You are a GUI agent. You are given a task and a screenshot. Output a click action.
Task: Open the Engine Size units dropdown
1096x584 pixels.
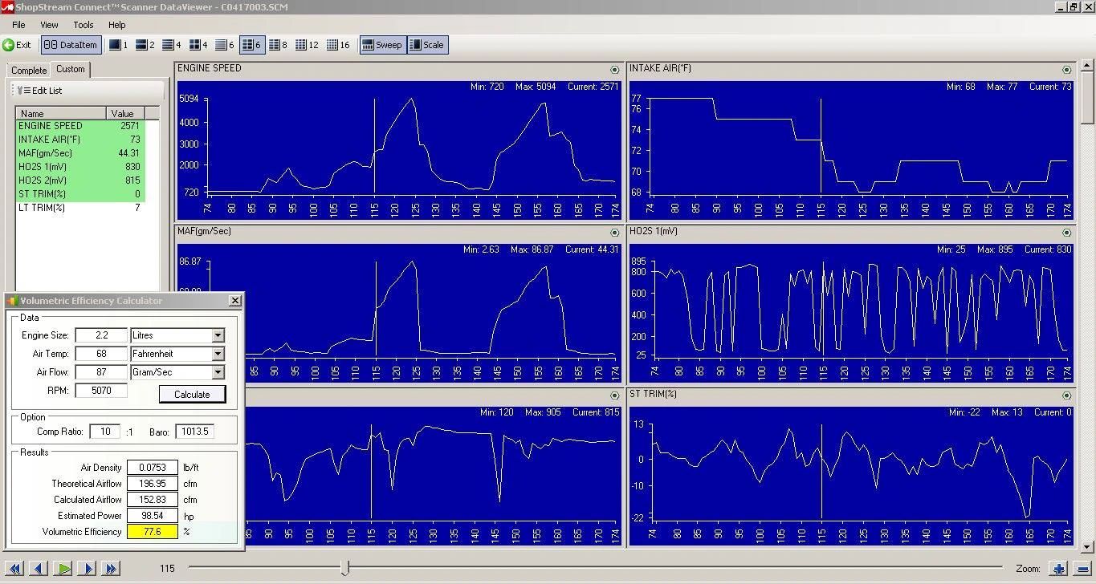(x=218, y=335)
